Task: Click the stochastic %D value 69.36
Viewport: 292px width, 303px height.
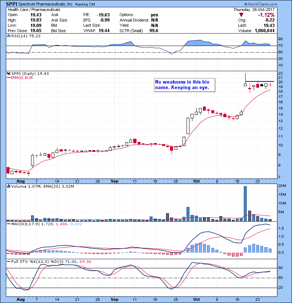Action: click(85, 262)
